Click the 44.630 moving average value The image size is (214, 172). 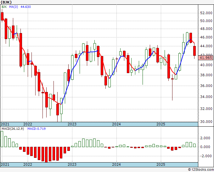(x=26, y=7)
